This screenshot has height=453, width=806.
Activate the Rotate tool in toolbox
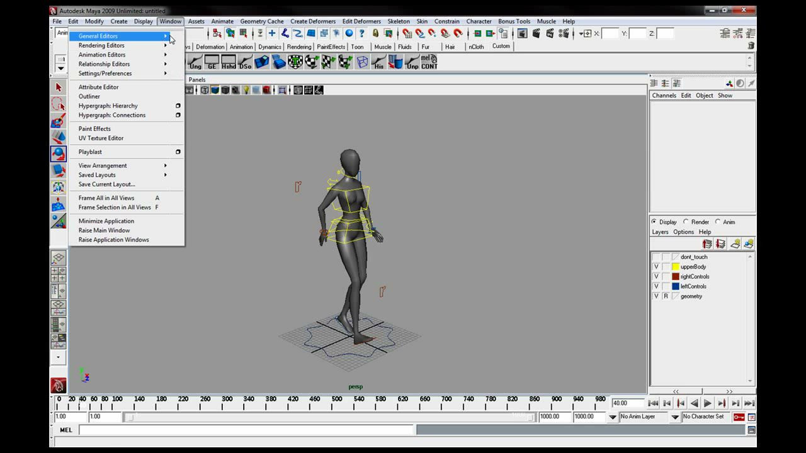tap(59, 154)
